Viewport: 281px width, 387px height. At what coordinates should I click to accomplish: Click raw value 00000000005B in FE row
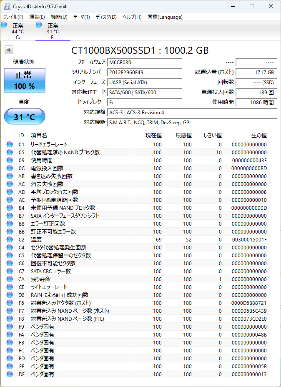(x=249, y=366)
